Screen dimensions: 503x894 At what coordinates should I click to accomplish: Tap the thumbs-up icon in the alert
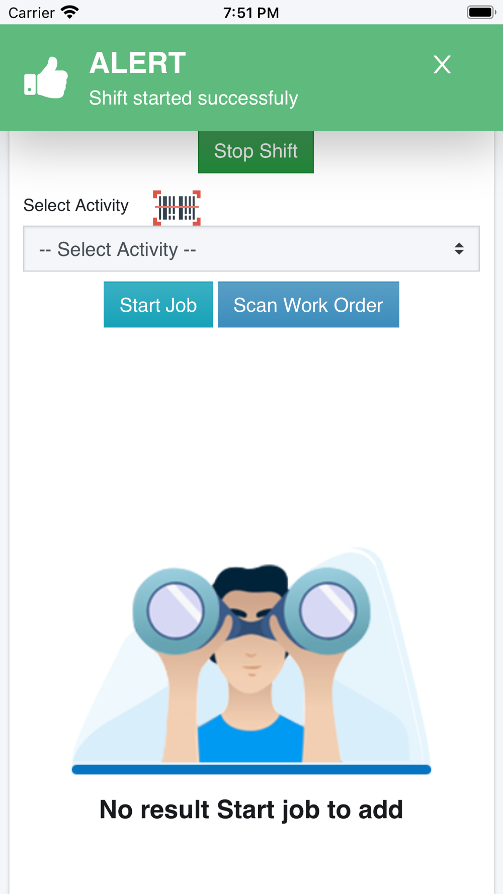click(x=46, y=77)
